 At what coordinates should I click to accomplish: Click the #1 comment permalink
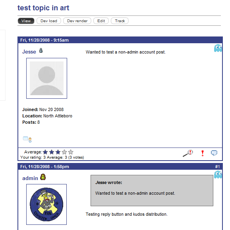[x=217, y=167]
